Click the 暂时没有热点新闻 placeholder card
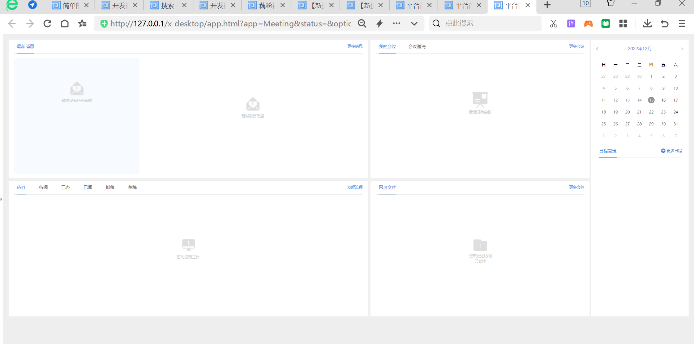 click(x=77, y=116)
